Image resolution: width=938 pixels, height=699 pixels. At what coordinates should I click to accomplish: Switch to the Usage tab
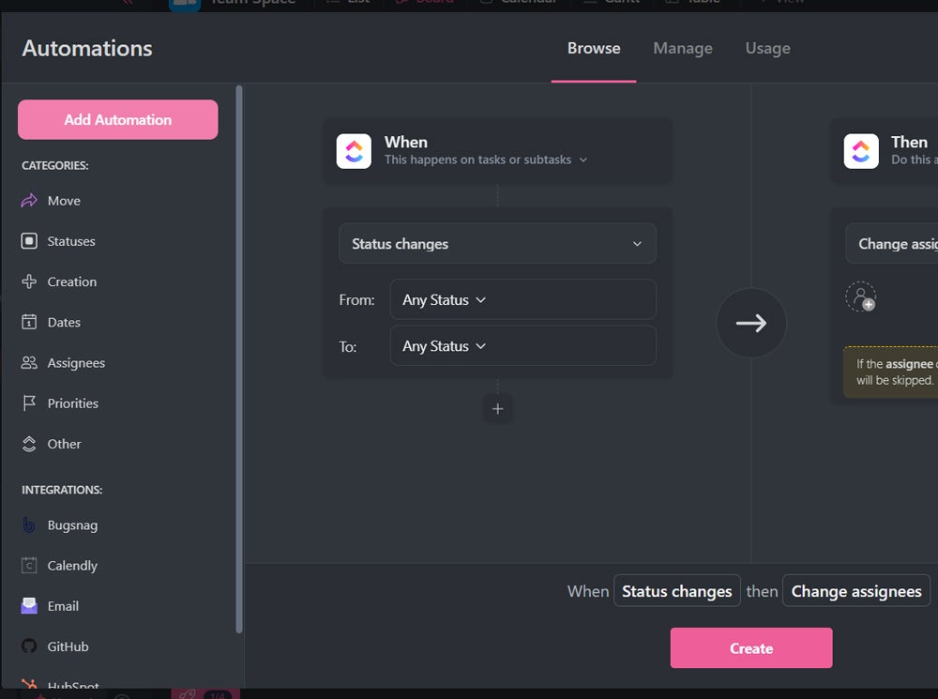tap(767, 48)
